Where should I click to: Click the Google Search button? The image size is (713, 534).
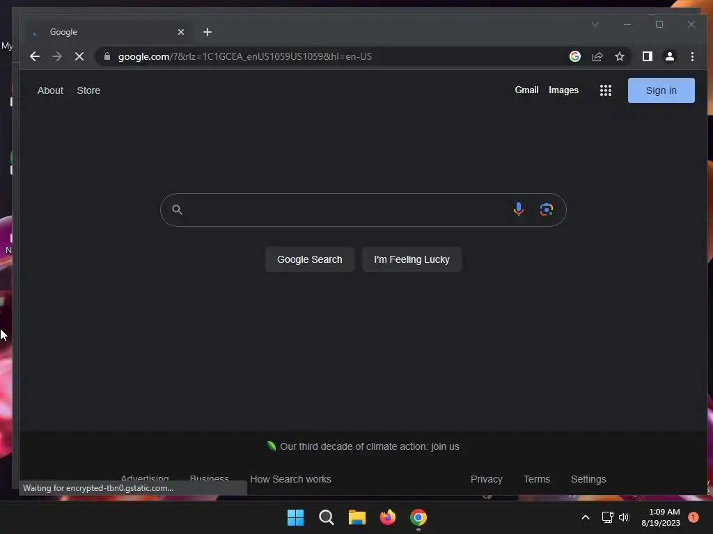310,259
